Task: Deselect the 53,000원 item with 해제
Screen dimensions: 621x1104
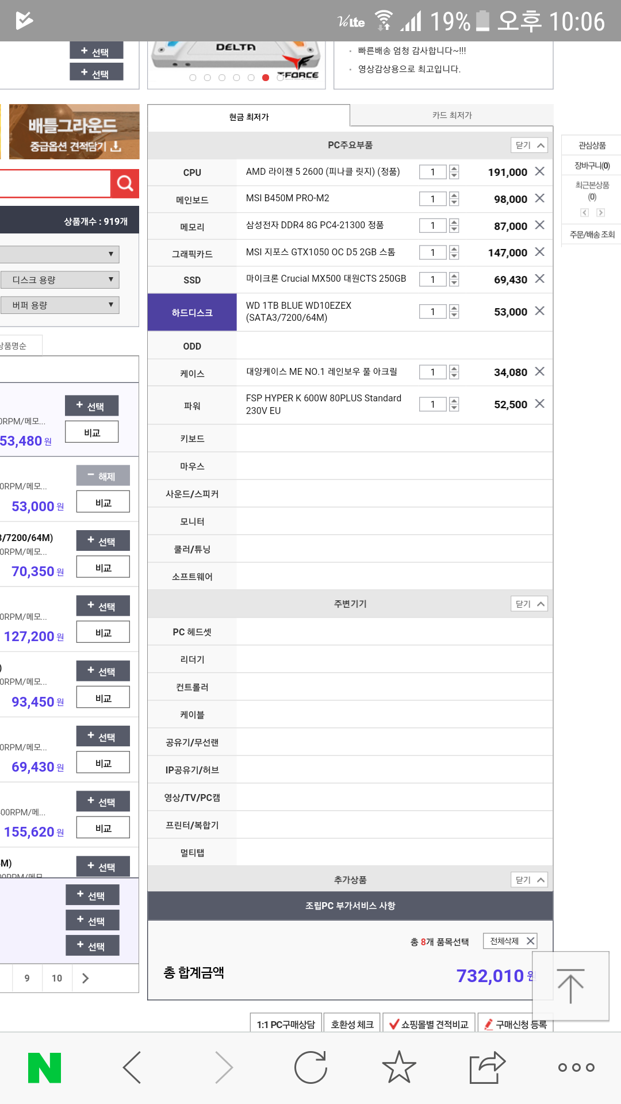Action: pos(103,476)
